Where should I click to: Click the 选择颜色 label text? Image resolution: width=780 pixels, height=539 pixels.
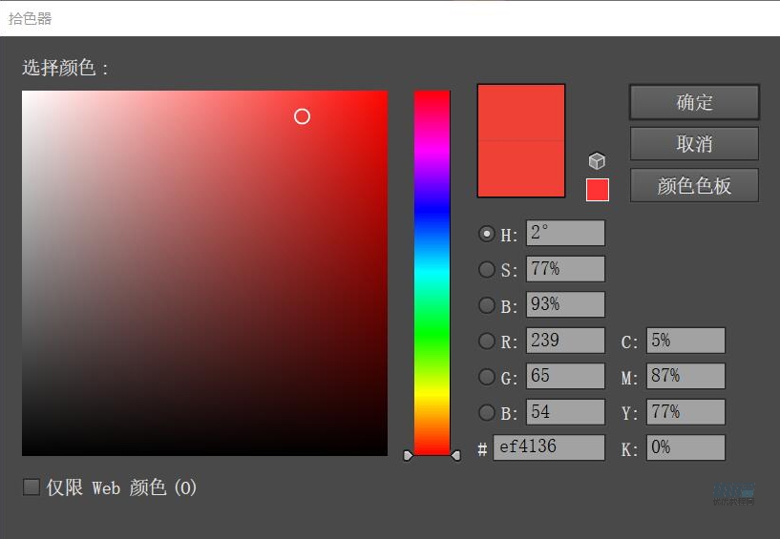coord(65,68)
